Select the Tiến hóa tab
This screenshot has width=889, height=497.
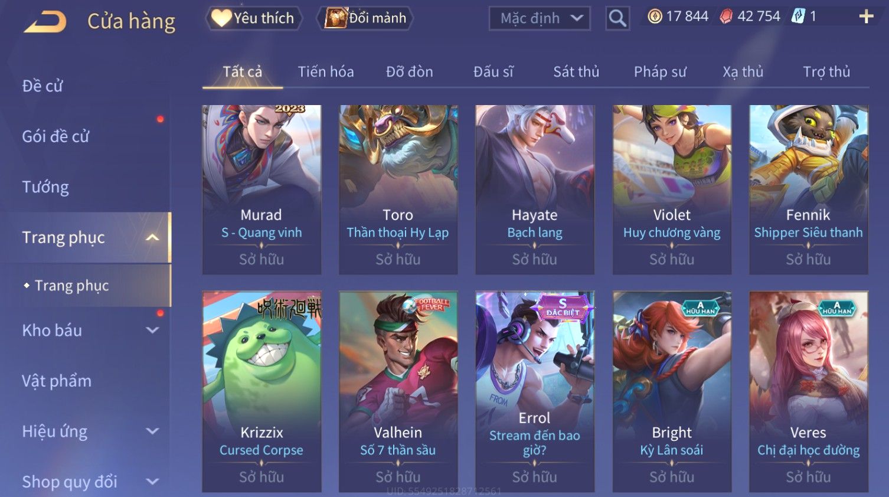point(326,72)
